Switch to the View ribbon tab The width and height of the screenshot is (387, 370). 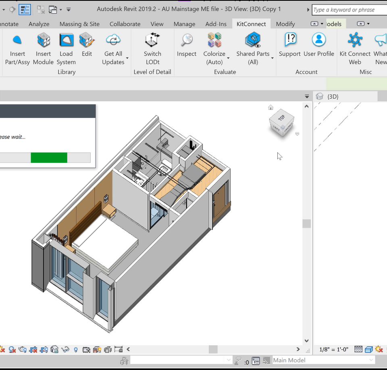coord(157,24)
